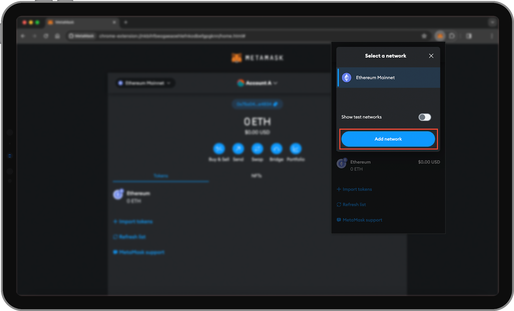Click Import tokens link in popup
The image size is (514, 311).
tap(354, 189)
